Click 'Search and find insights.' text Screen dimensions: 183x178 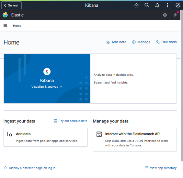[111, 83]
